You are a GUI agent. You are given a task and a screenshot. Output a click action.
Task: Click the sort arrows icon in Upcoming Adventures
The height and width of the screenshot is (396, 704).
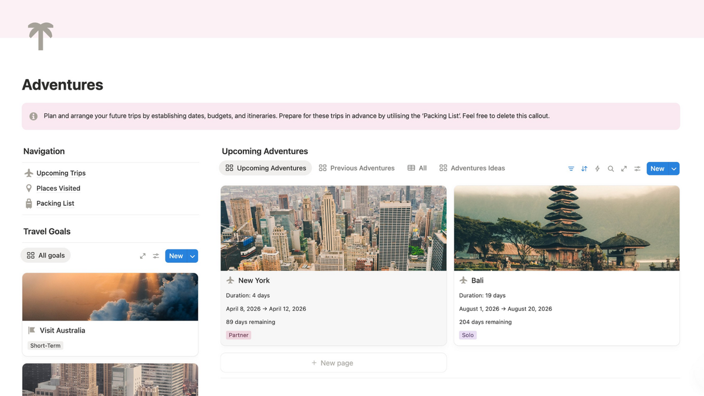click(x=584, y=169)
